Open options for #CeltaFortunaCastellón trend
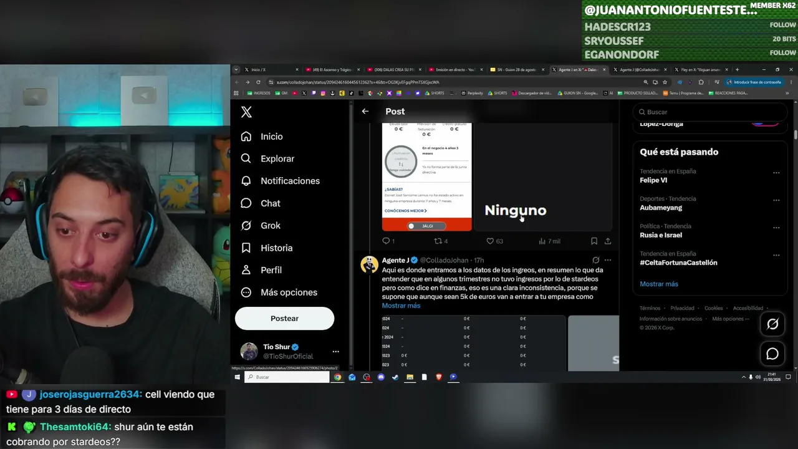 776,255
